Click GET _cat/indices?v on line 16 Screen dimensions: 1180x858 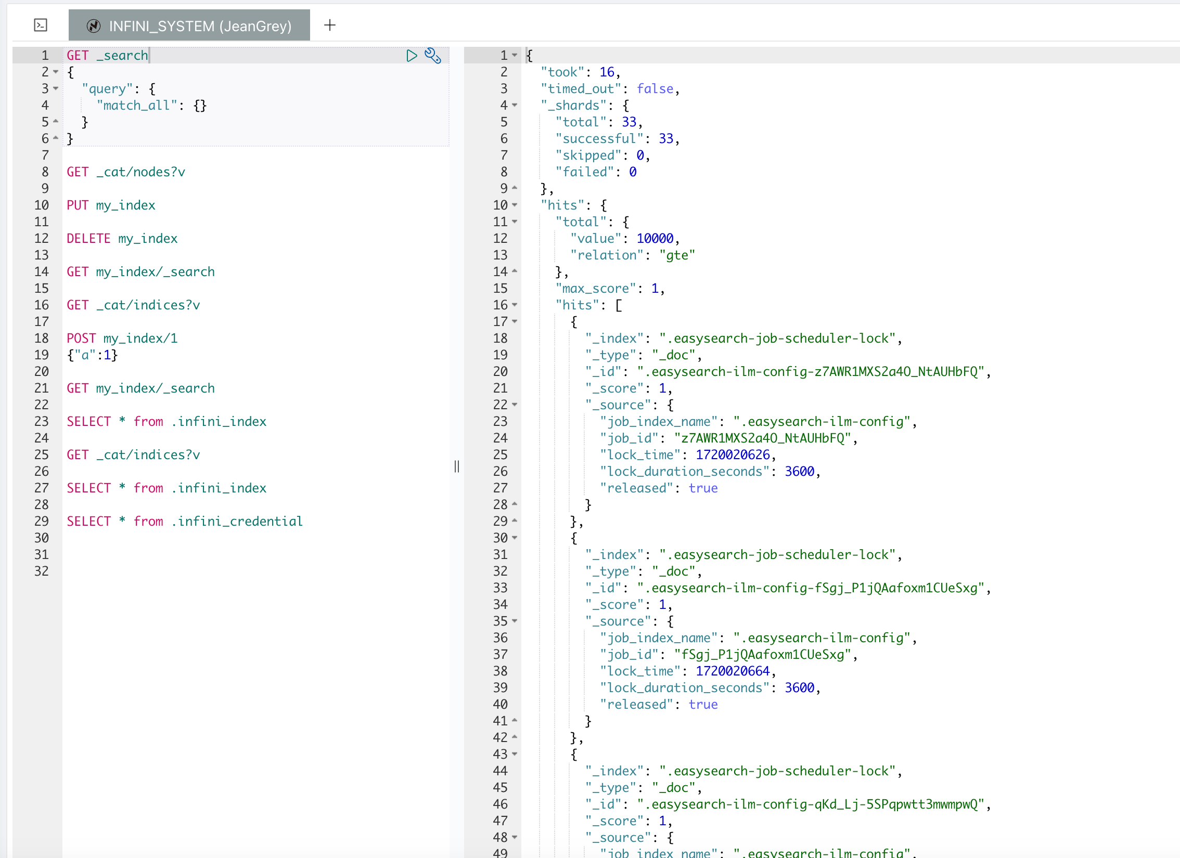133,305
